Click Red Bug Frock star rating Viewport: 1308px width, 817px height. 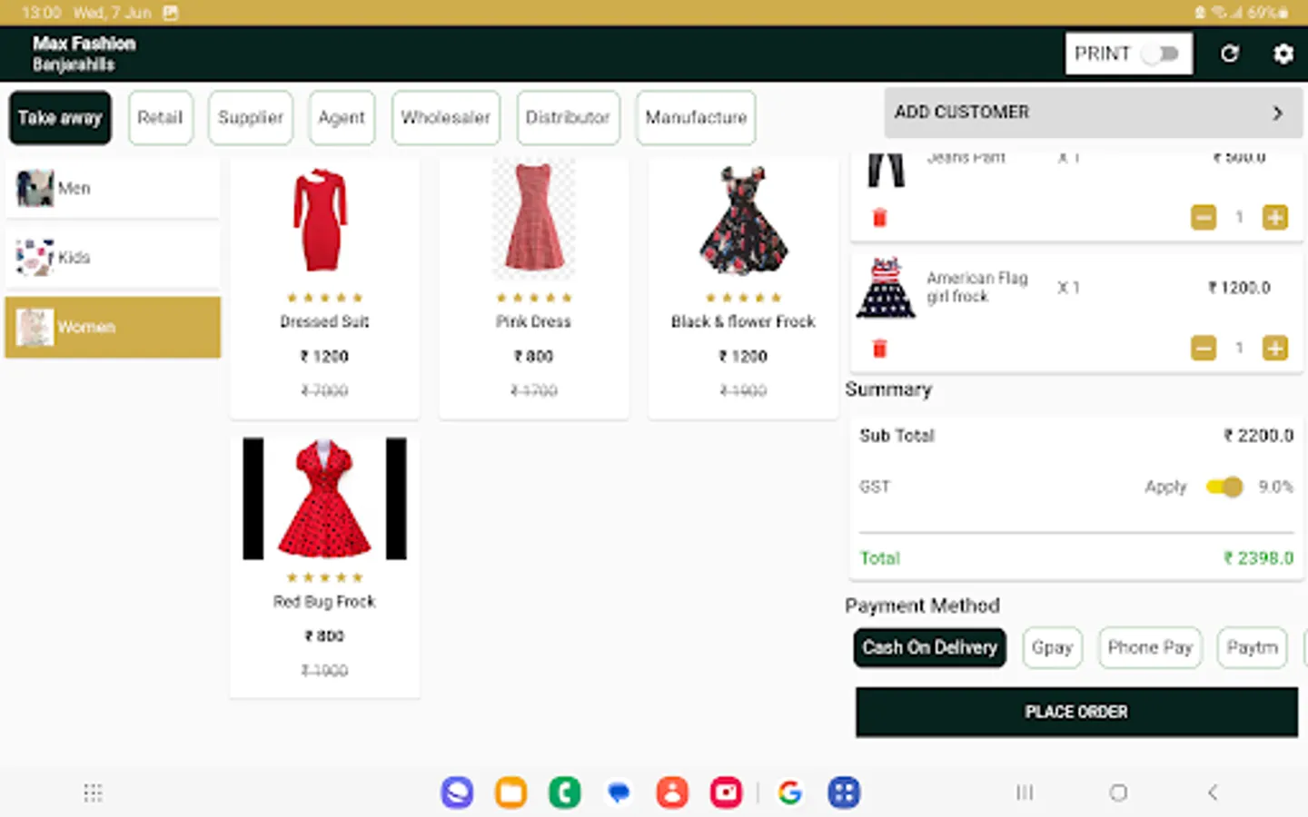point(324,577)
